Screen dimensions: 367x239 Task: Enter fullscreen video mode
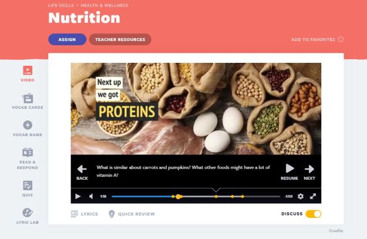[313, 196]
